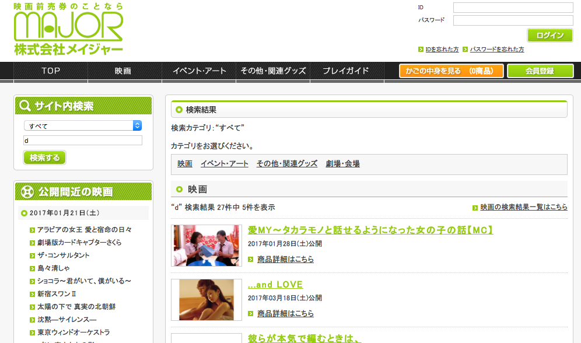The width and height of the screenshot is (581, 343).
Task: Open thumbnail of ...and LOVE movie
Action: [x=206, y=300]
